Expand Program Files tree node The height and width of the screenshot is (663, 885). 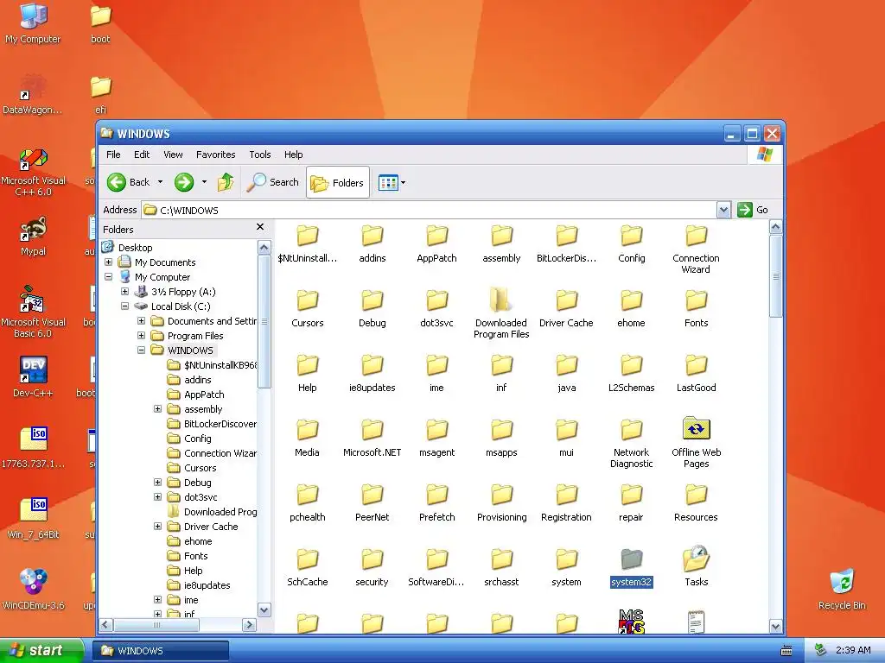[141, 336]
